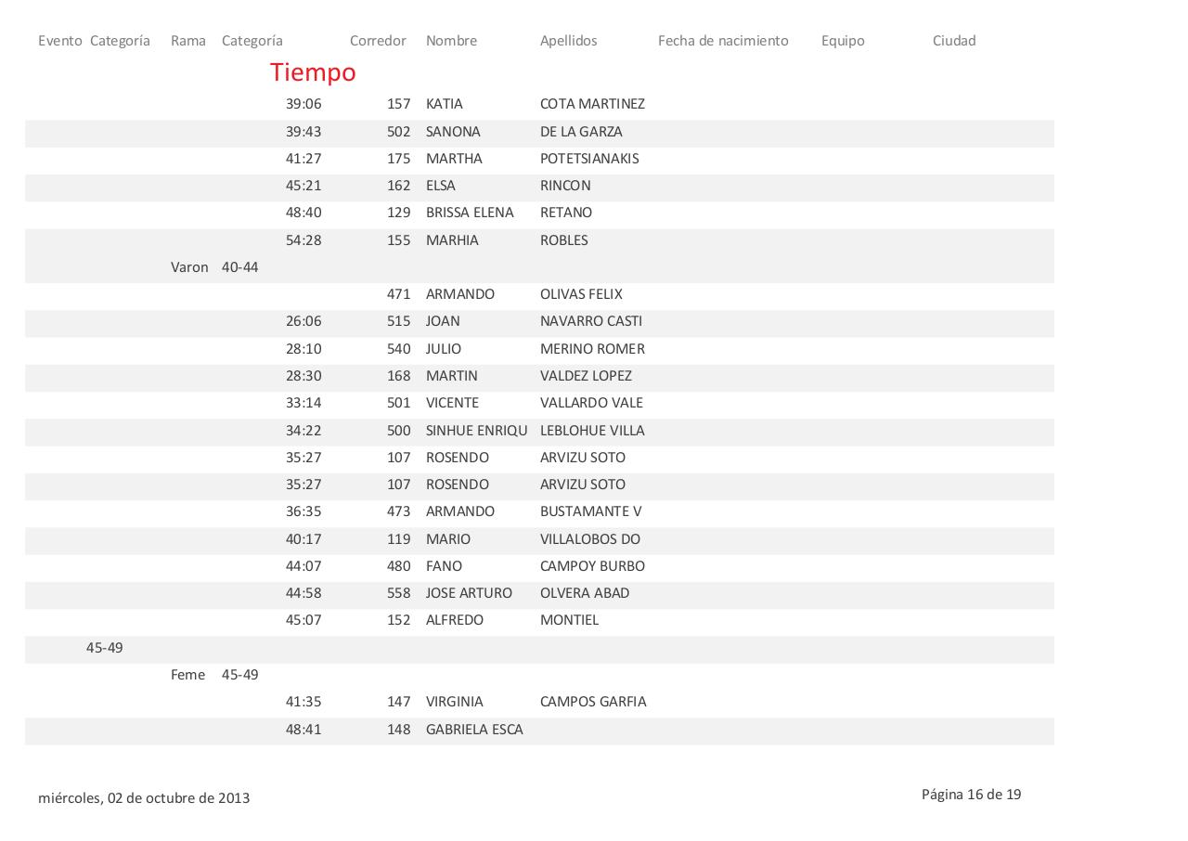Click the name 'KATIA'
Viewport: 1188px width, 841px height.
coord(444,104)
